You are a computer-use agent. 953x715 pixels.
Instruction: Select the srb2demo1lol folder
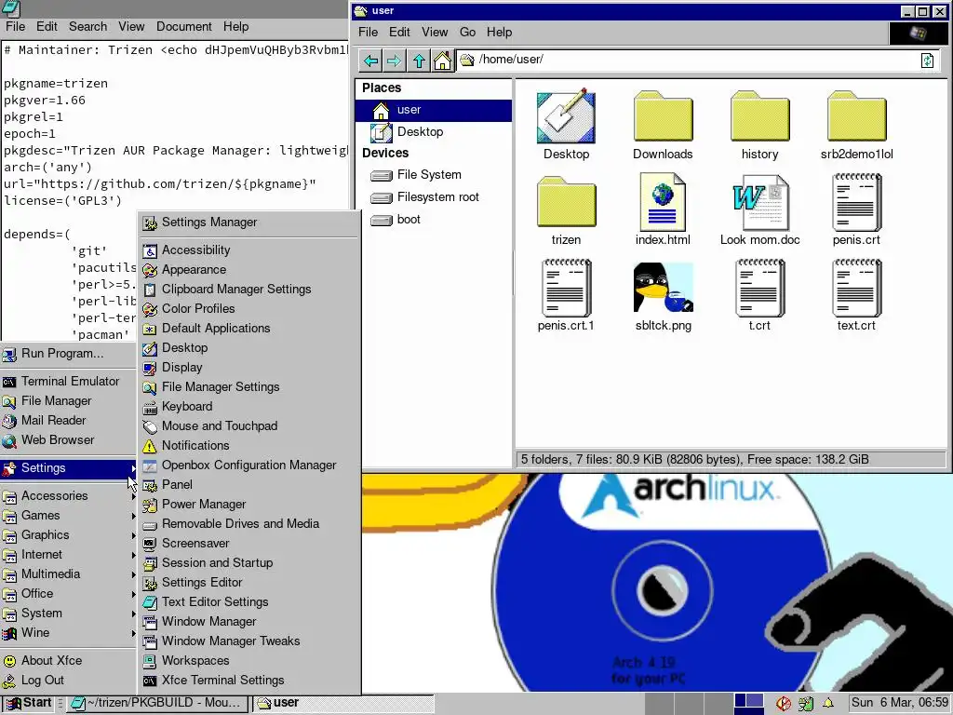click(x=856, y=126)
